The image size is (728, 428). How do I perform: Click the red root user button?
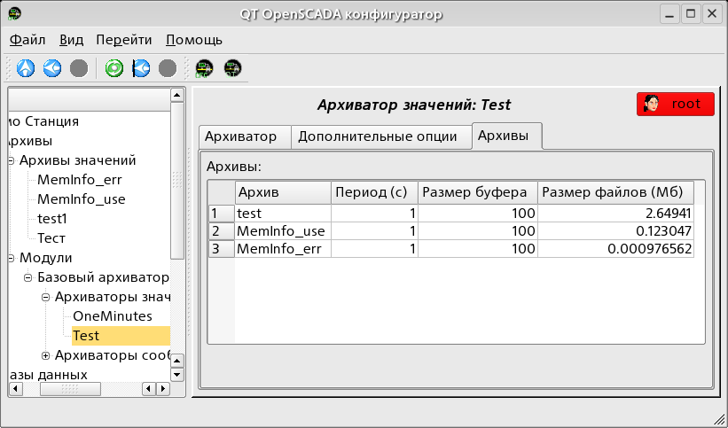[x=675, y=104]
